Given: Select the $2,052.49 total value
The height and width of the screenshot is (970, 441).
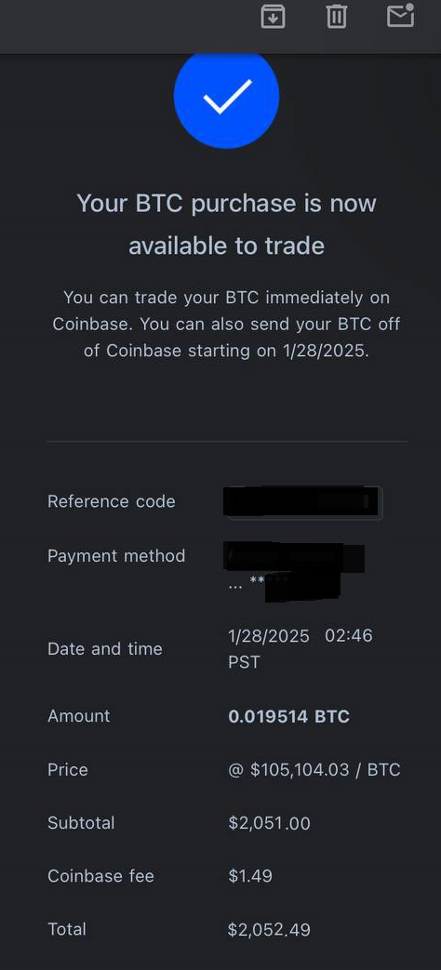Looking at the screenshot, I should click(x=269, y=929).
